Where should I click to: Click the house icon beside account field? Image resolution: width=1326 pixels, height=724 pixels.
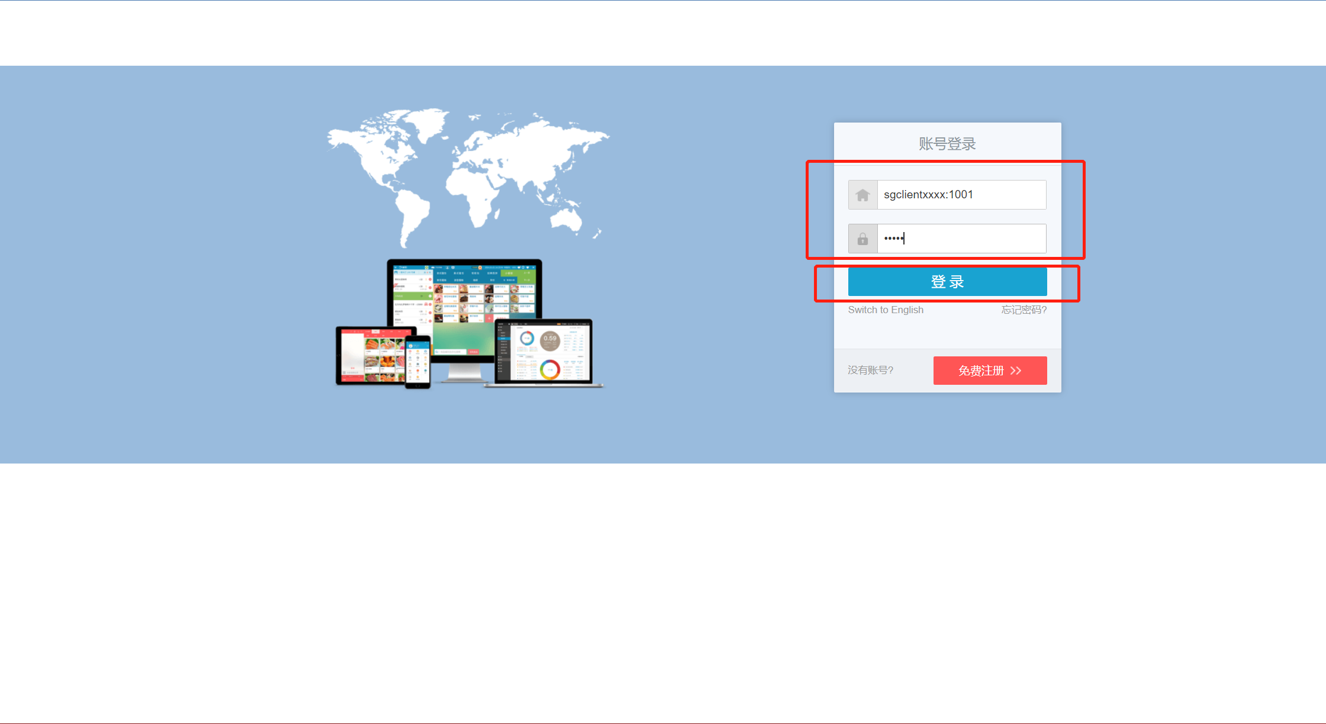point(862,195)
